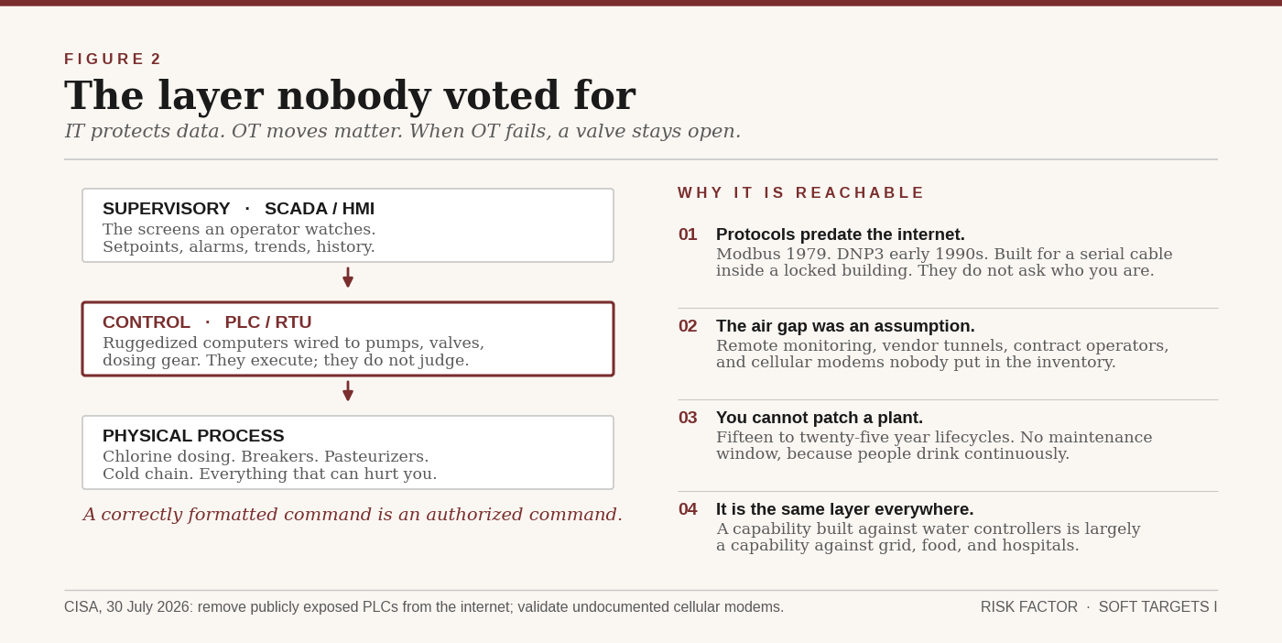This screenshot has height=643, width=1282.
Task: Click the arrow below the Control box
Action: [x=348, y=391]
